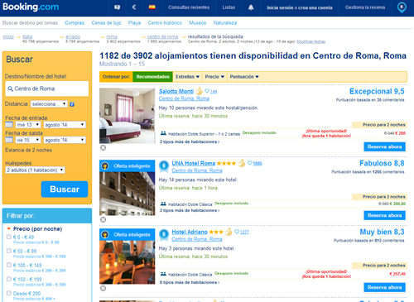Click the Buscar search button
The width and height of the screenshot is (414, 302).
65,189
